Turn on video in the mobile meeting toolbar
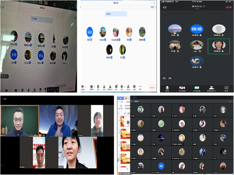The height and width of the screenshot is (175, 234). tap(182, 87)
